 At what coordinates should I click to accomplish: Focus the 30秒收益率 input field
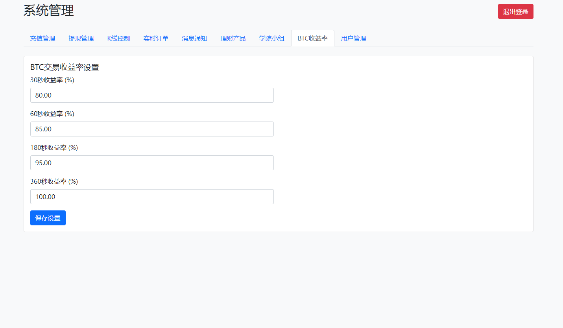pos(152,95)
